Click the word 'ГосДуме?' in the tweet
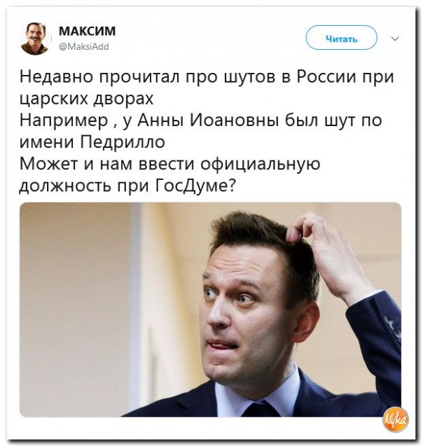 [196, 186]
